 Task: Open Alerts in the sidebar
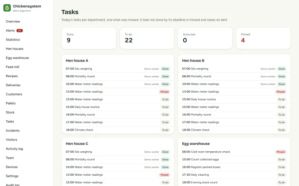tap(10, 31)
